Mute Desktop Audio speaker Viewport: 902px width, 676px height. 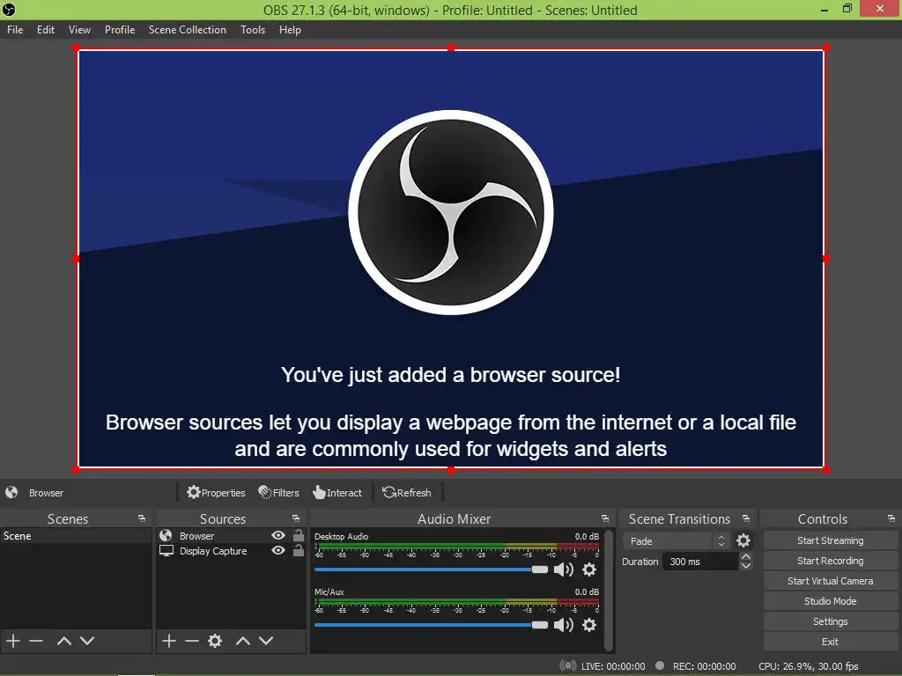tap(563, 569)
